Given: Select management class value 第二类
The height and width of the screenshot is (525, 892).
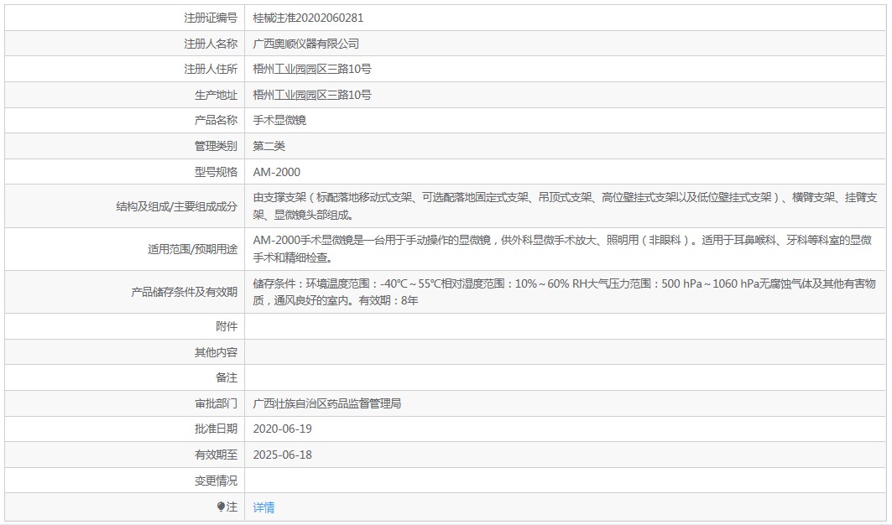Looking at the screenshot, I should (x=269, y=146).
